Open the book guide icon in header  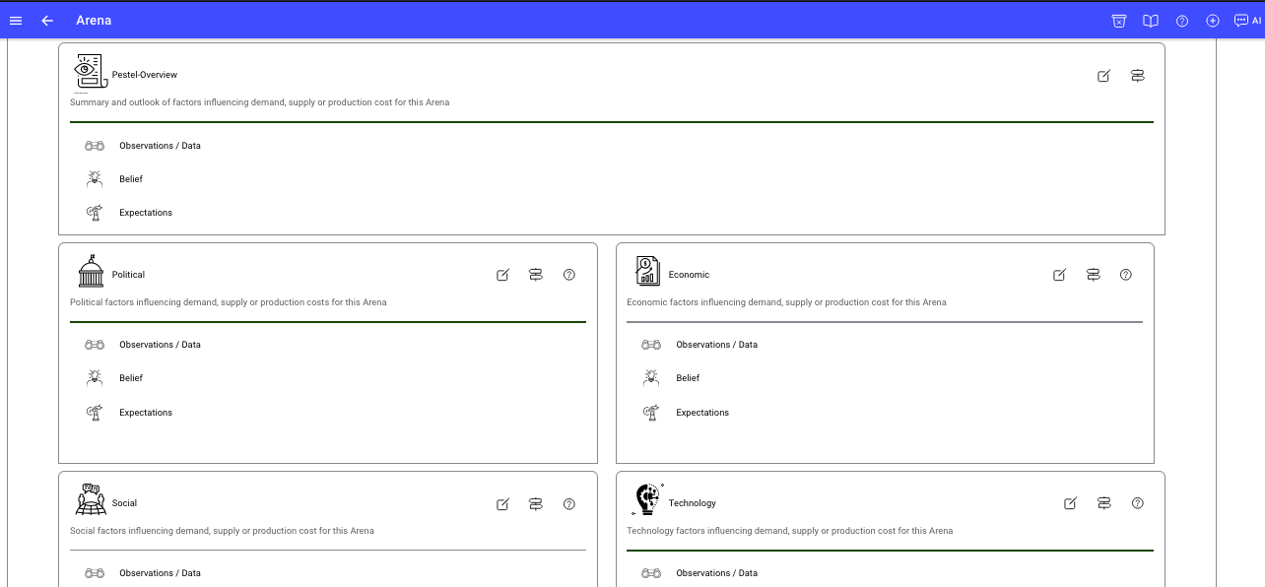click(x=1150, y=21)
